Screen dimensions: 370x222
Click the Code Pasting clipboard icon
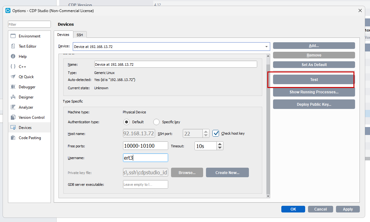pyautogui.click(x=13, y=138)
